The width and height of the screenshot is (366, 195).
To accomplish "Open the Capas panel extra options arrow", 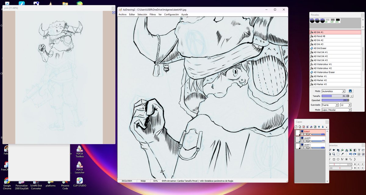I will [327, 127].
